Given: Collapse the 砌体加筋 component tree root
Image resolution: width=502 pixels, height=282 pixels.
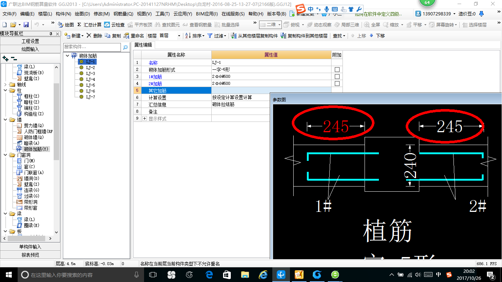Looking at the screenshot, I should [x=68, y=56].
